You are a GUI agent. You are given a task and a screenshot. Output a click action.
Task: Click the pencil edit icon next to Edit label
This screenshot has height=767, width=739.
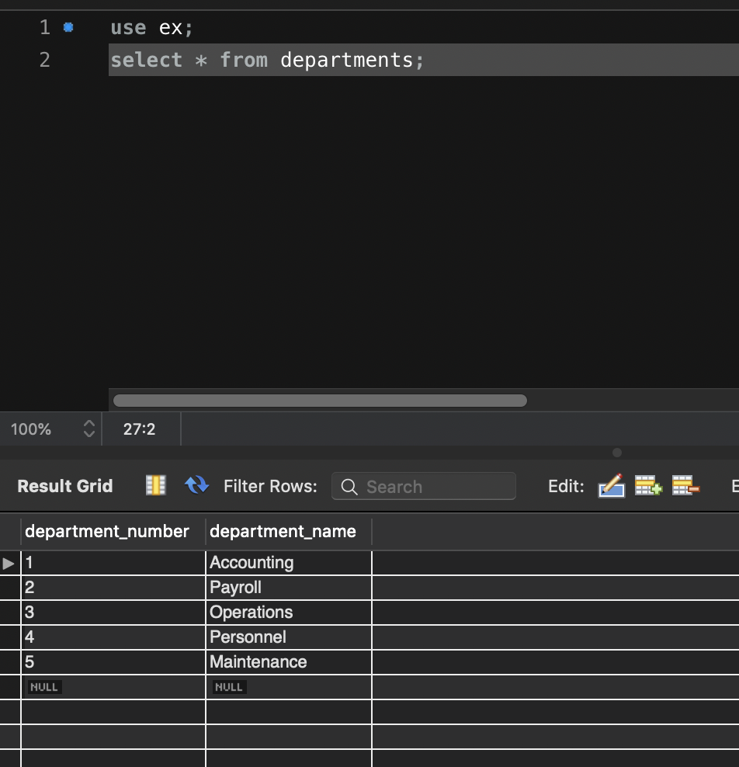611,486
